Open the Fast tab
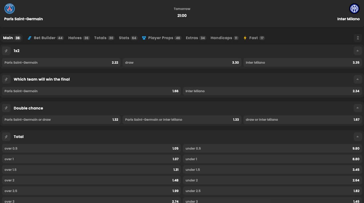 (x=254, y=38)
